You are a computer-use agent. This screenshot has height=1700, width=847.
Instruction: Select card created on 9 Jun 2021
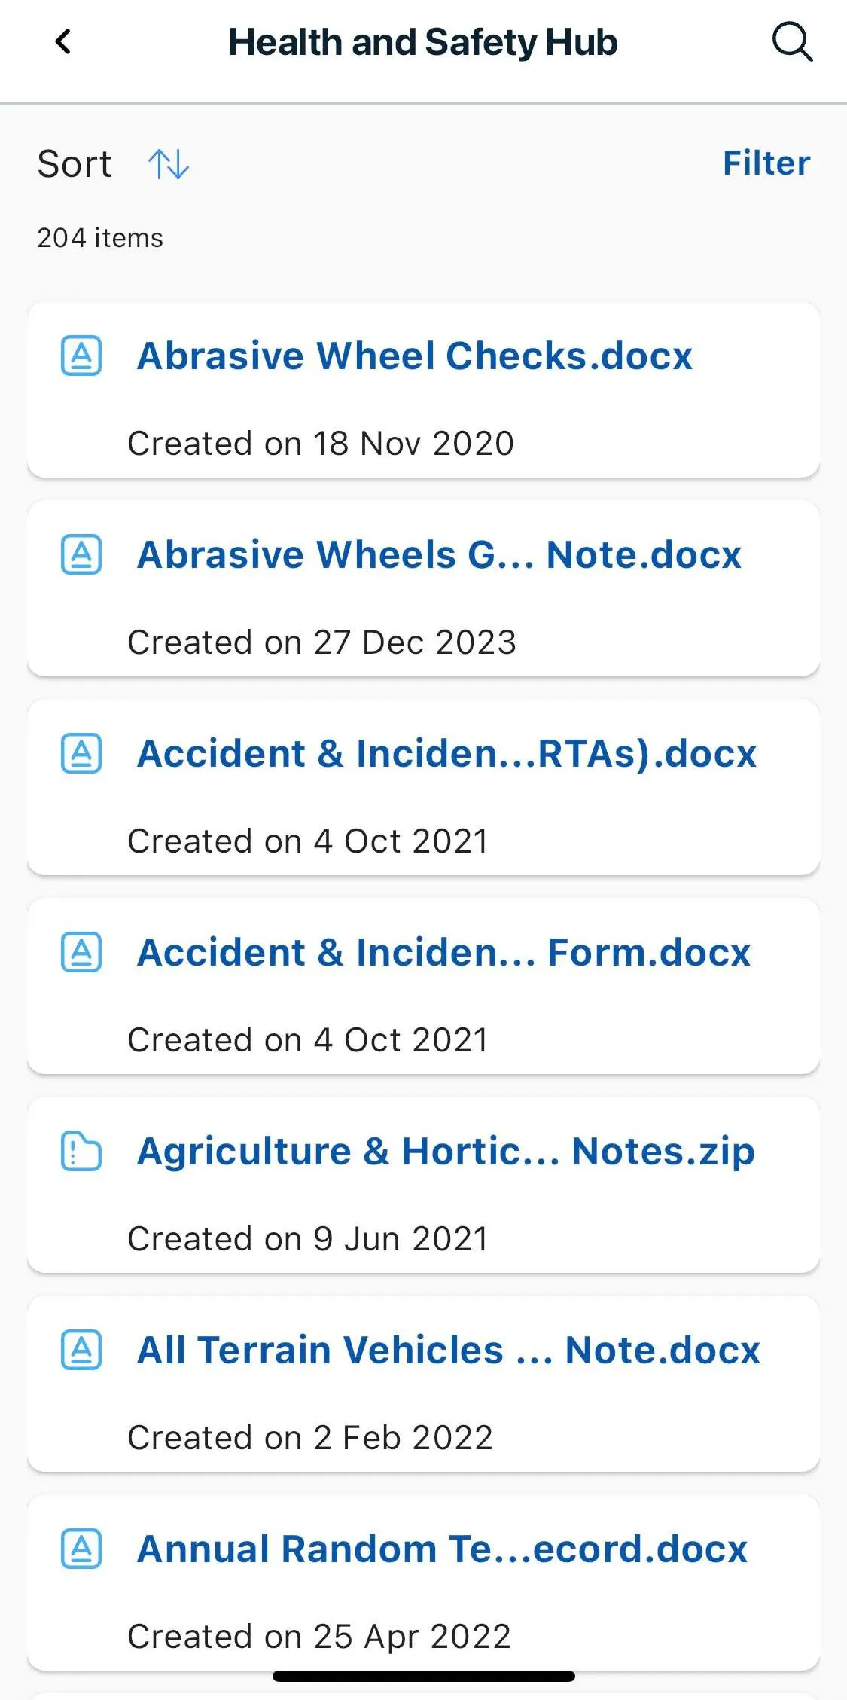click(x=423, y=1185)
